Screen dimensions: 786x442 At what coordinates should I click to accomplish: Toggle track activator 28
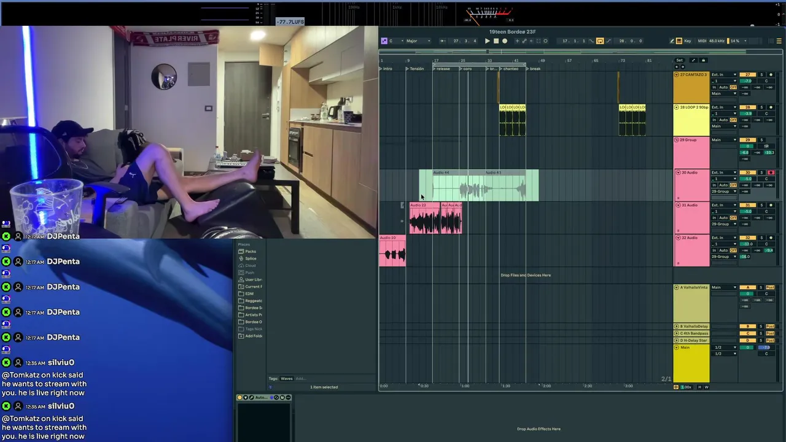click(x=747, y=107)
